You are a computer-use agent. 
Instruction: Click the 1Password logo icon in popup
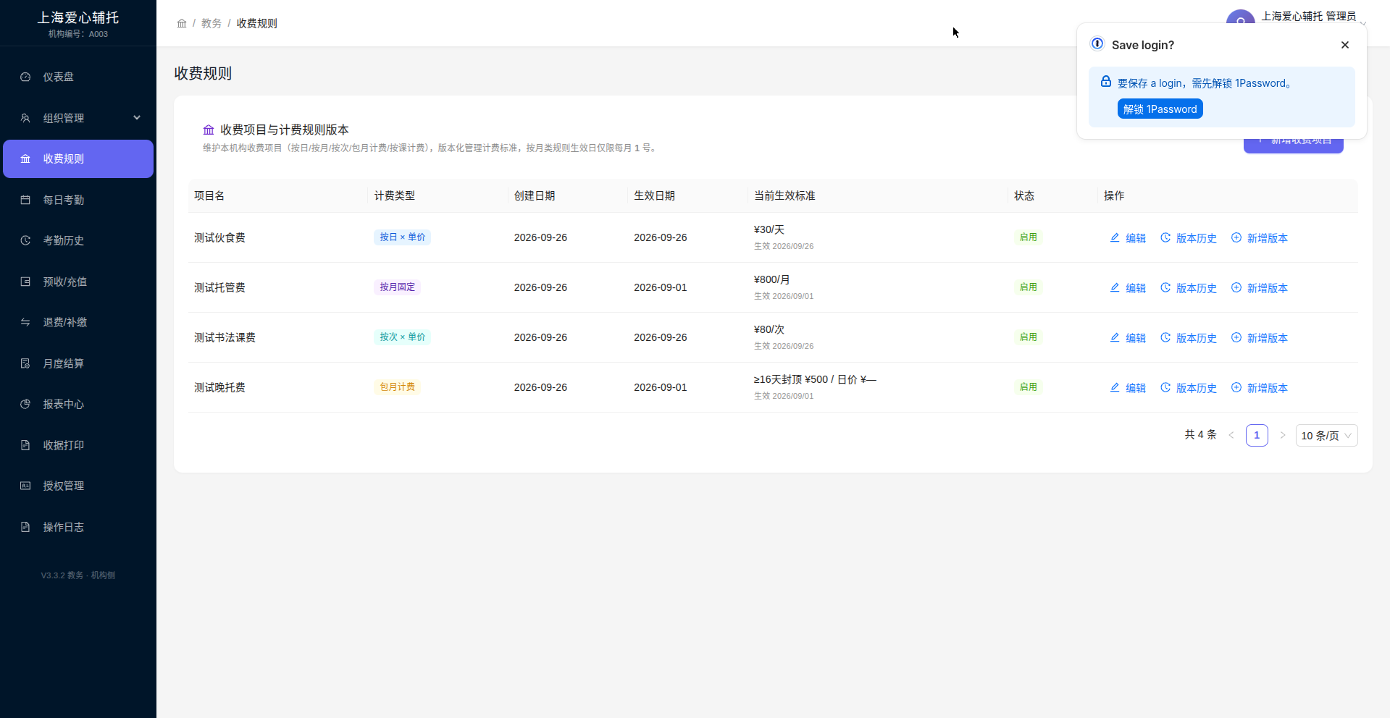[1097, 43]
